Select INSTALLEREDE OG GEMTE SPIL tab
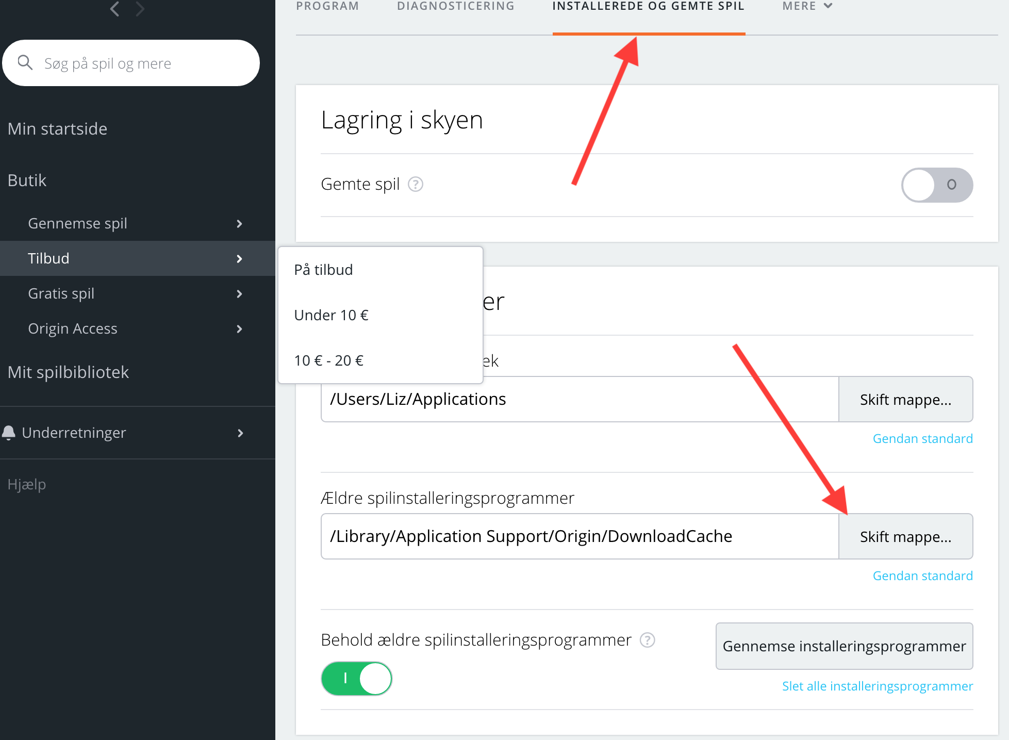Image resolution: width=1009 pixels, height=740 pixels. coord(649,6)
